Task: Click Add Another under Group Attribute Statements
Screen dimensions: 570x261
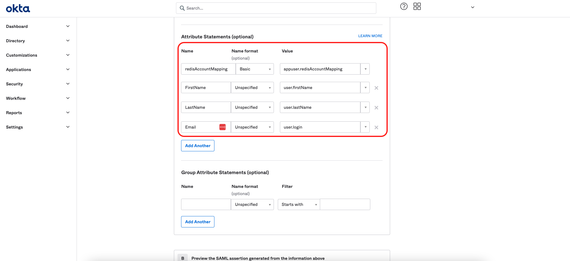Action: coord(198,222)
